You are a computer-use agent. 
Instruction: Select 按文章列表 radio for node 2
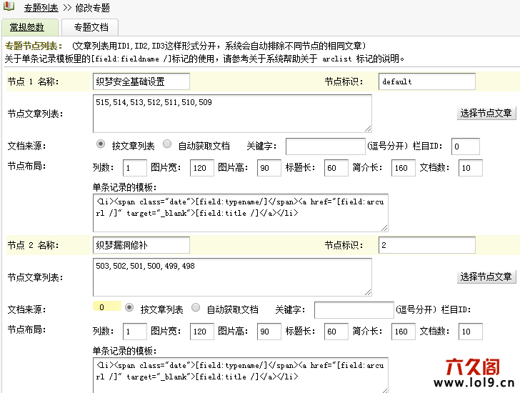(x=129, y=308)
